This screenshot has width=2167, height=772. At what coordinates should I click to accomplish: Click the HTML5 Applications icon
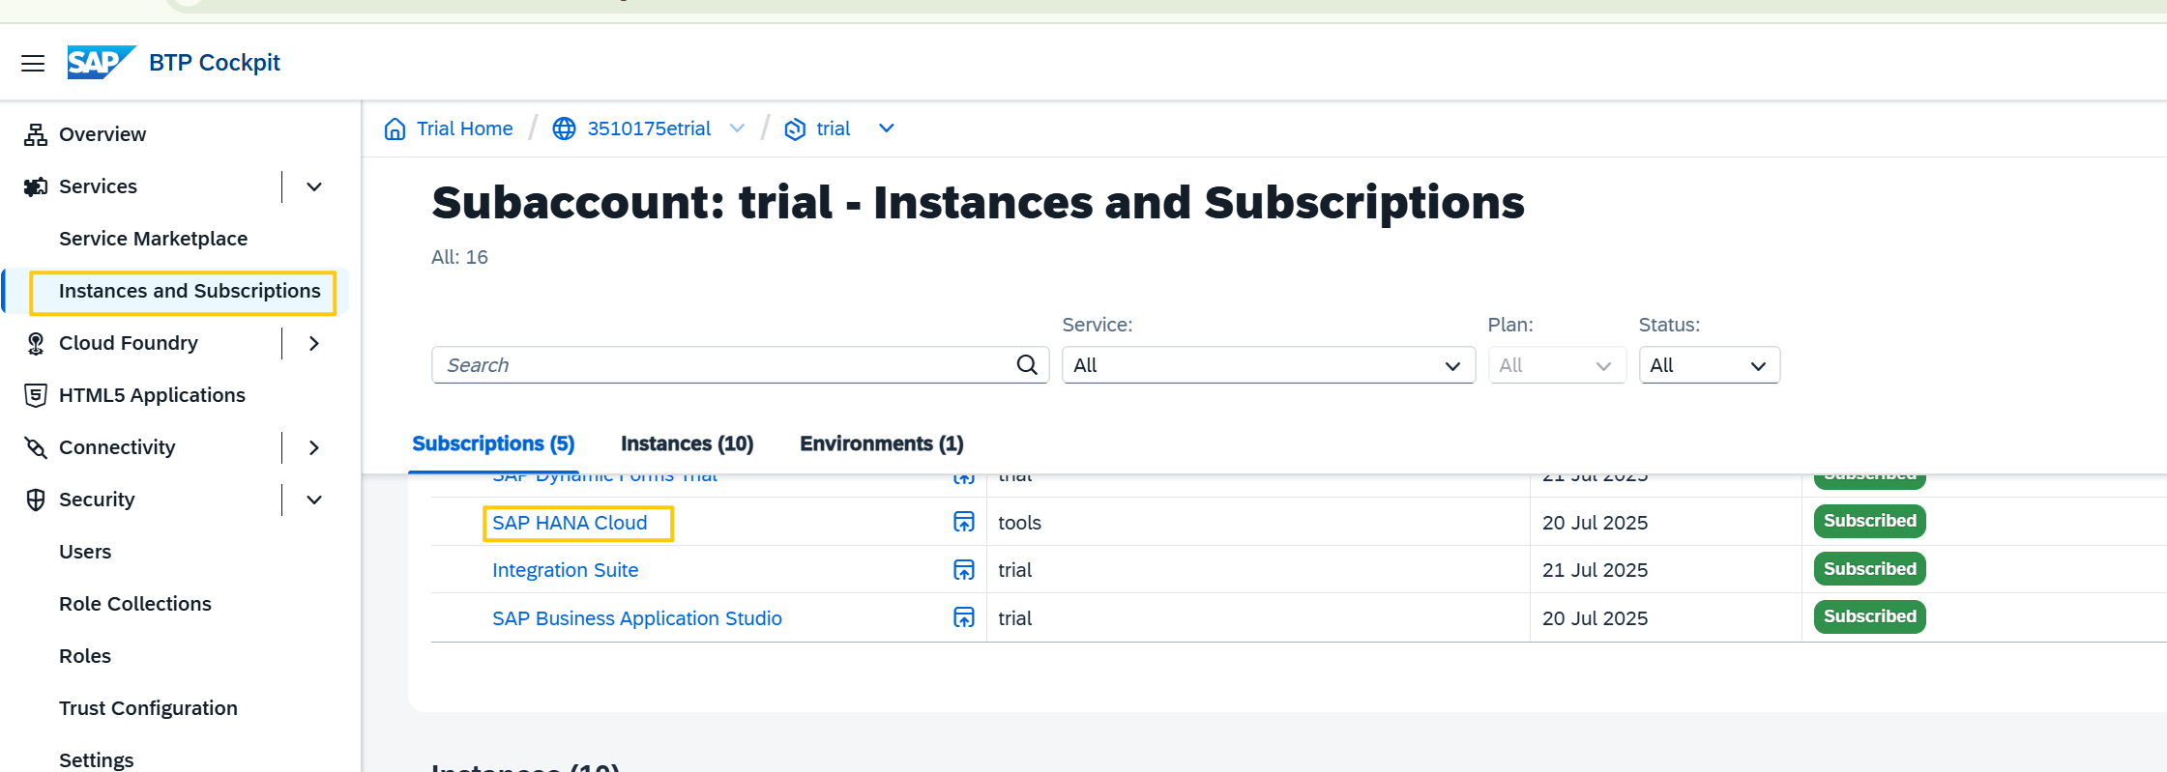(36, 395)
